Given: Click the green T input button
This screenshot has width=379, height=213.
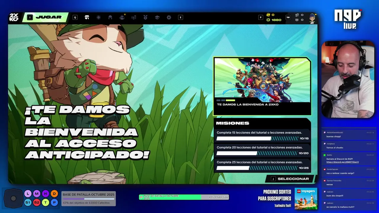Looking at the screenshot, I should click(45, 203).
